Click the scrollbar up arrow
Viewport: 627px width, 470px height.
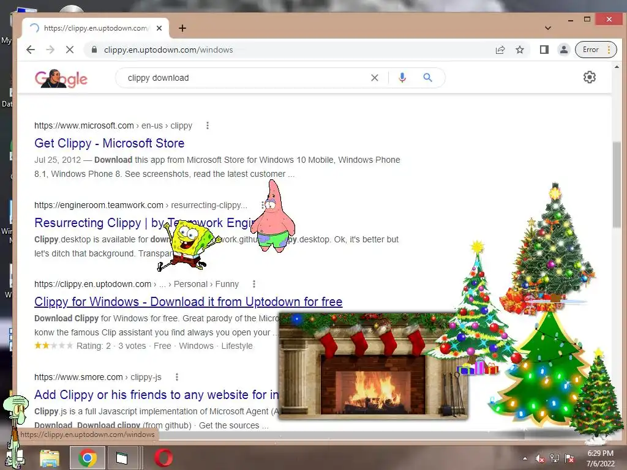click(617, 67)
